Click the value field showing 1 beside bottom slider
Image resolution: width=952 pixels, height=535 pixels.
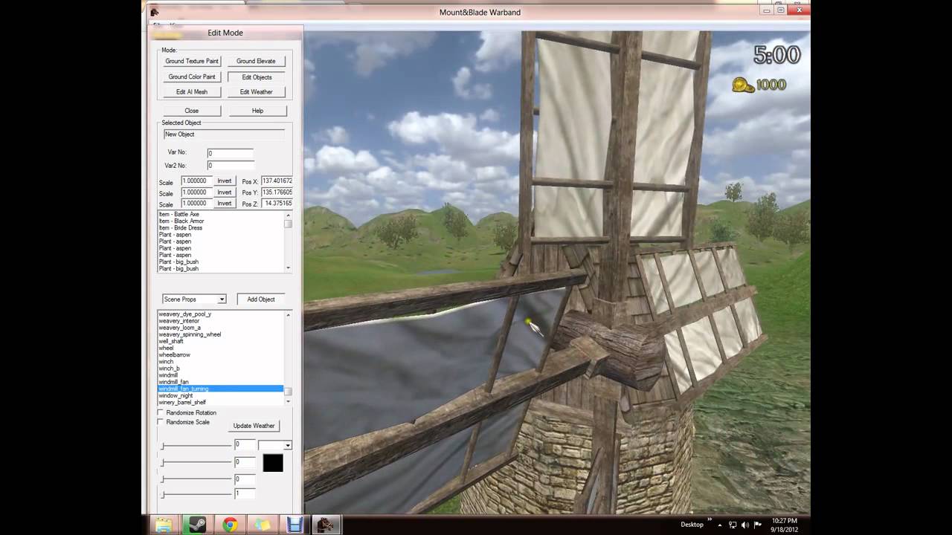click(x=245, y=493)
